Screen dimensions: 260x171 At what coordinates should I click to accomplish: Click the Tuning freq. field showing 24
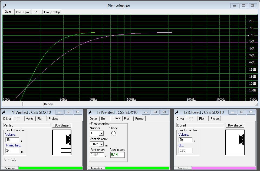click(x=13, y=151)
